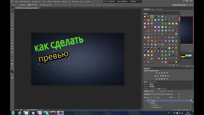Click the foreground color swatch
The image size is (204, 115).
(11, 71)
